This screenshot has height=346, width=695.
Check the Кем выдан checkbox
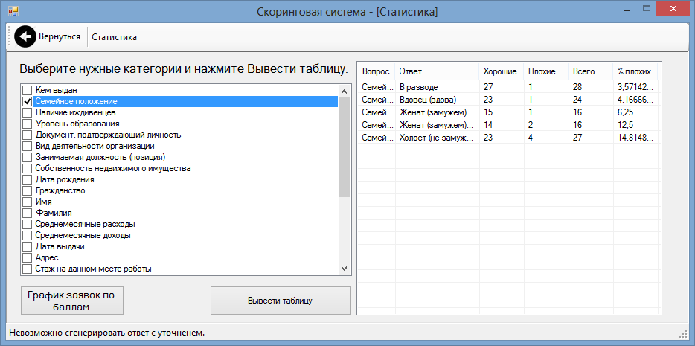(28, 90)
